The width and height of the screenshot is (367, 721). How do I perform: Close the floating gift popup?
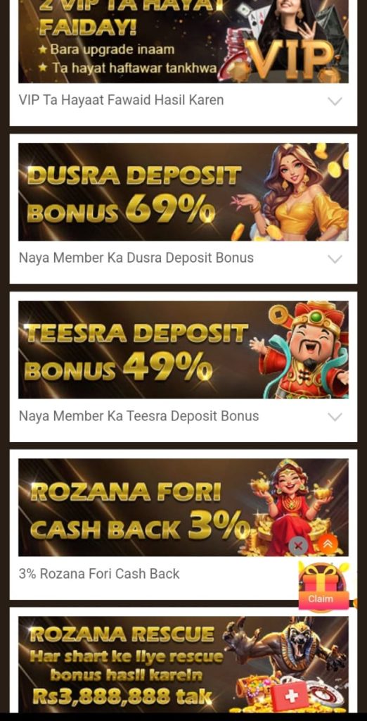(x=298, y=546)
